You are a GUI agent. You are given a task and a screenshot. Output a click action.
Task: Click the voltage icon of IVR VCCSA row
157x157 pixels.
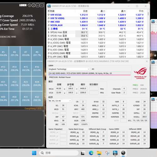click(49, 15)
